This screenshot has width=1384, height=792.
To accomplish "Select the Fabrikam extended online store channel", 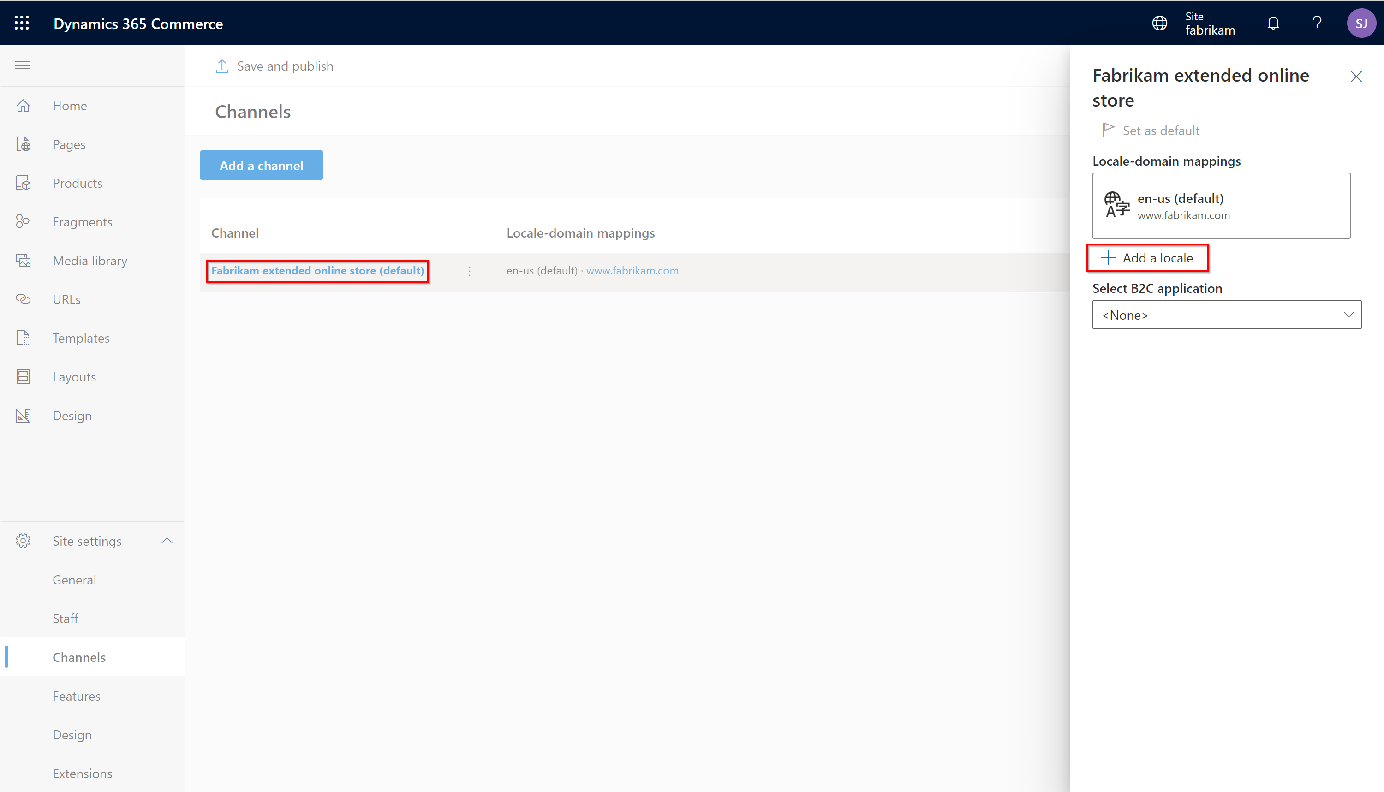I will click(316, 270).
